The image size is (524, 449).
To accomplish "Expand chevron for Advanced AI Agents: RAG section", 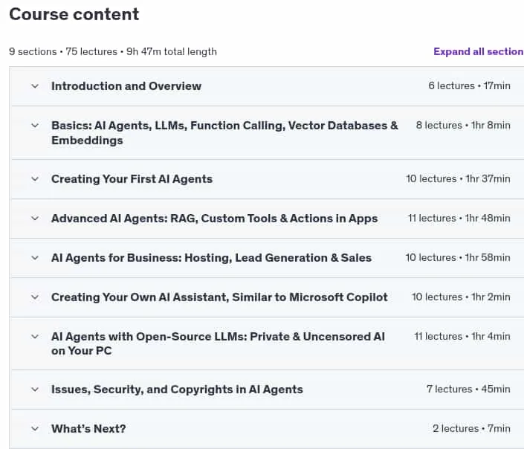I will [35, 219].
